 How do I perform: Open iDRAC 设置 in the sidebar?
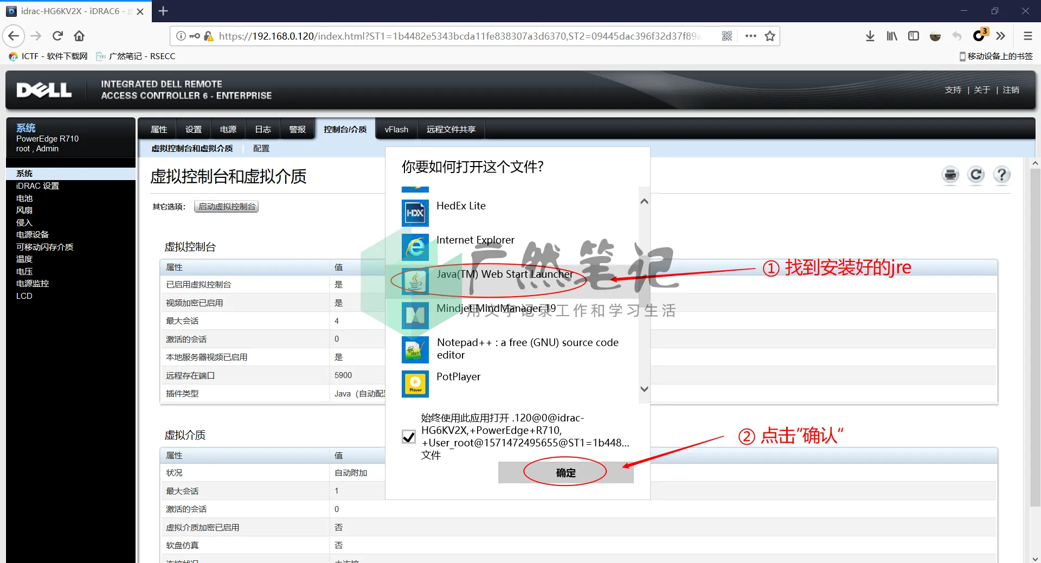pos(37,186)
